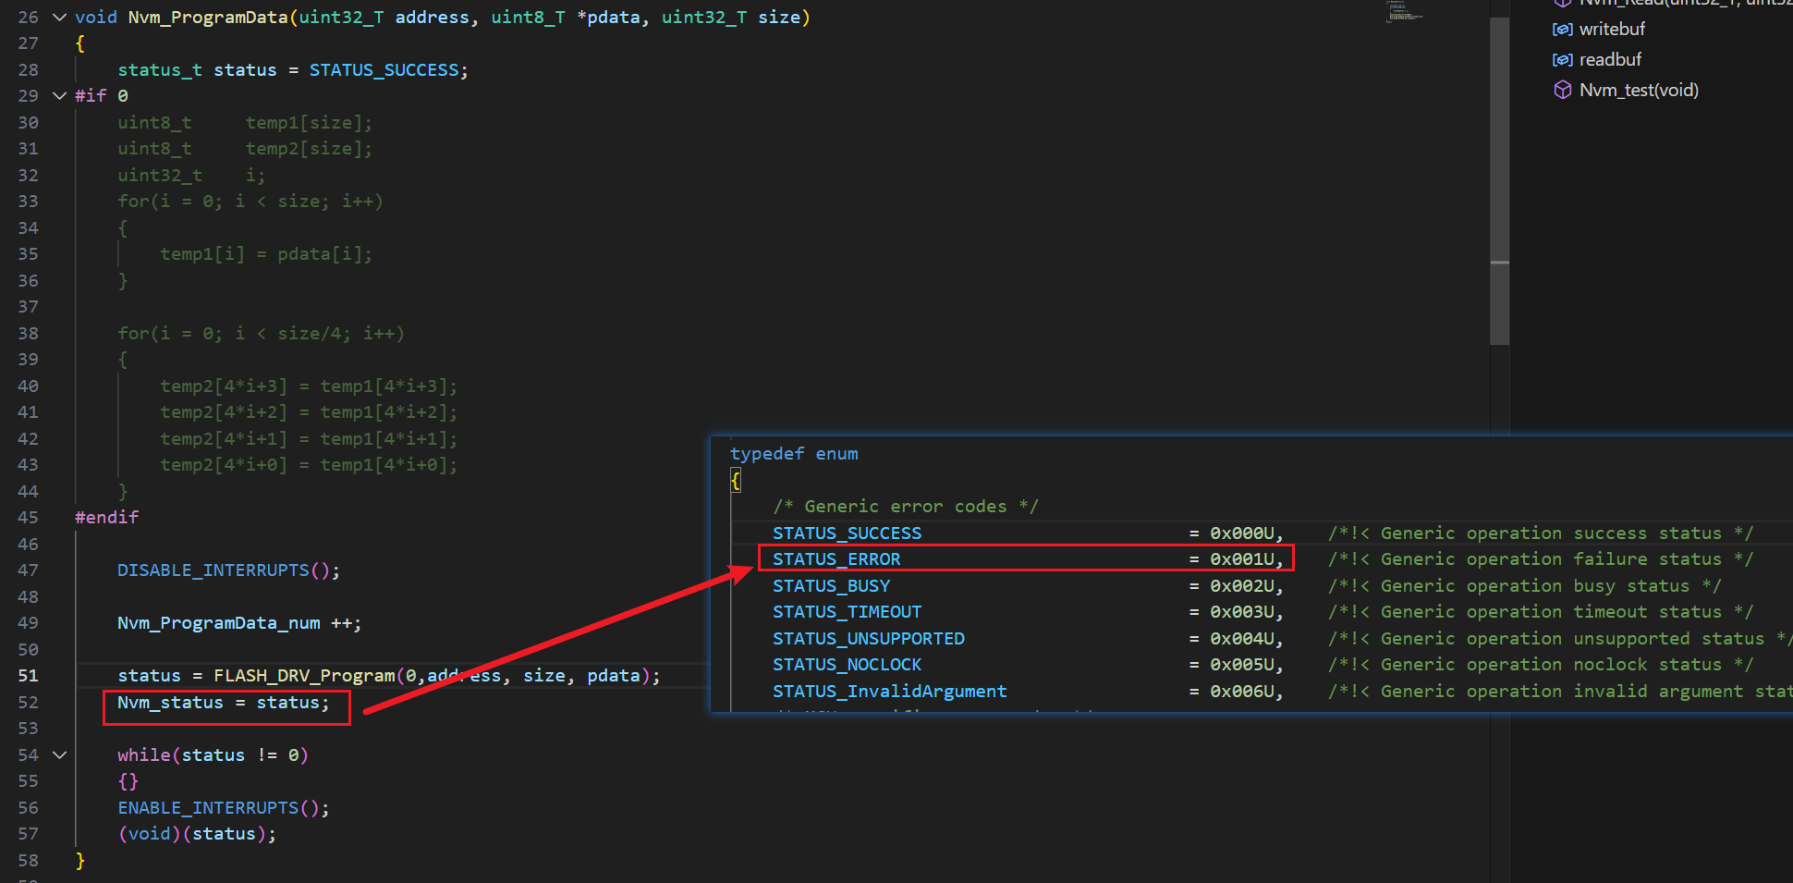Collapse the while loop at line 54
Image resolution: width=1793 pixels, height=883 pixels.
point(60,755)
